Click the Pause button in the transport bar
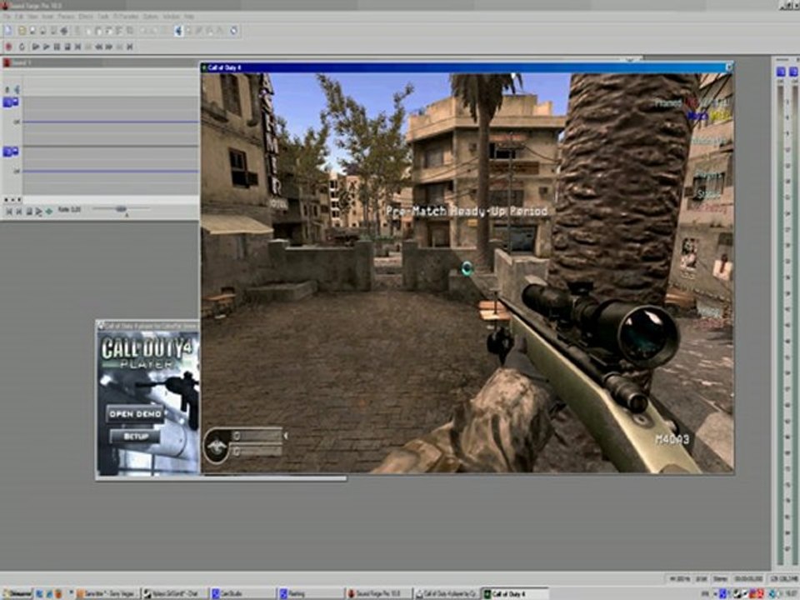Image resolution: width=800 pixels, height=600 pixels. (x=57, y=47)
